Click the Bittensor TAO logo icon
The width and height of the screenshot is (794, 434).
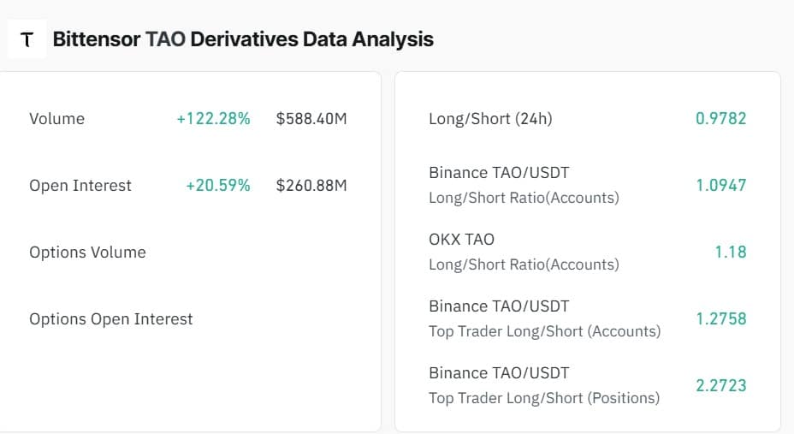(27, 39)
